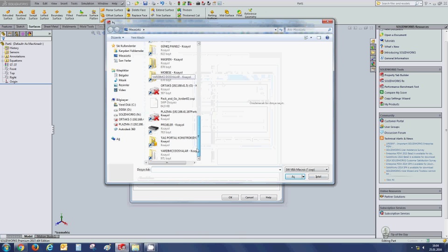Switch to the Mold Tools tab
The width and height of the screenshot is (448, 252).
87,27
